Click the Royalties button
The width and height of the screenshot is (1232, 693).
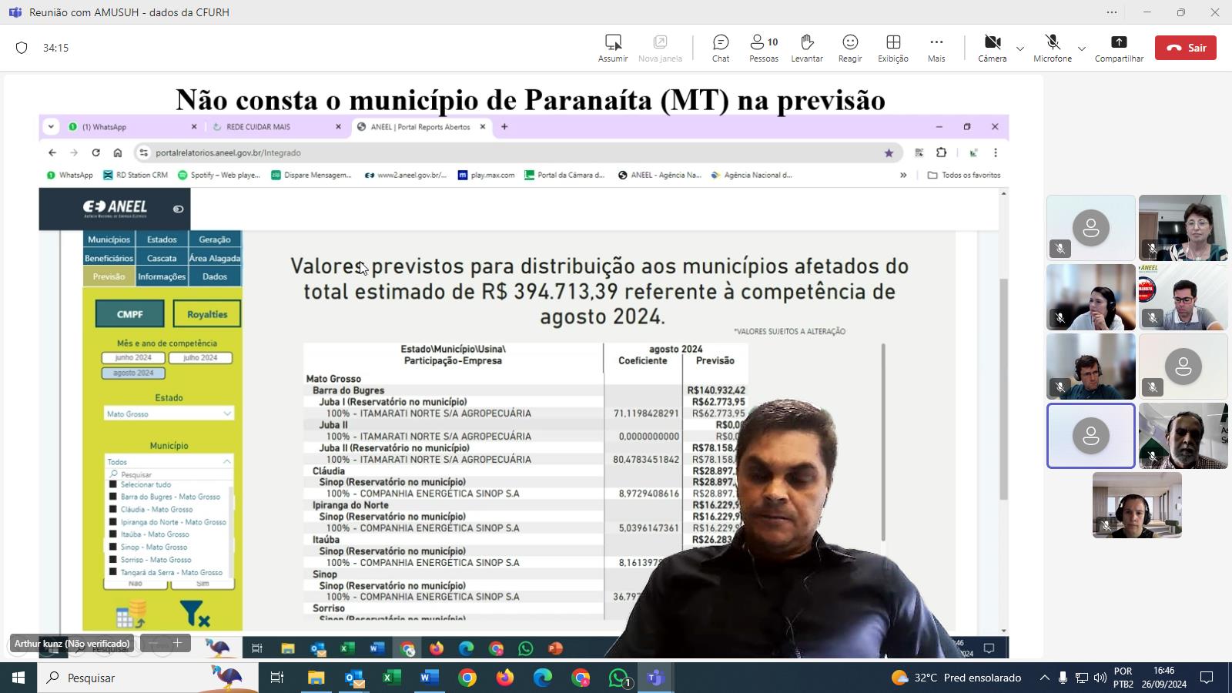207,314
